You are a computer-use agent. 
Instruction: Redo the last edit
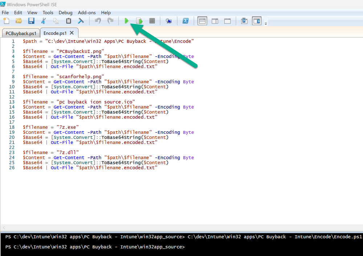pyautogui.click(x=110, y=21)
